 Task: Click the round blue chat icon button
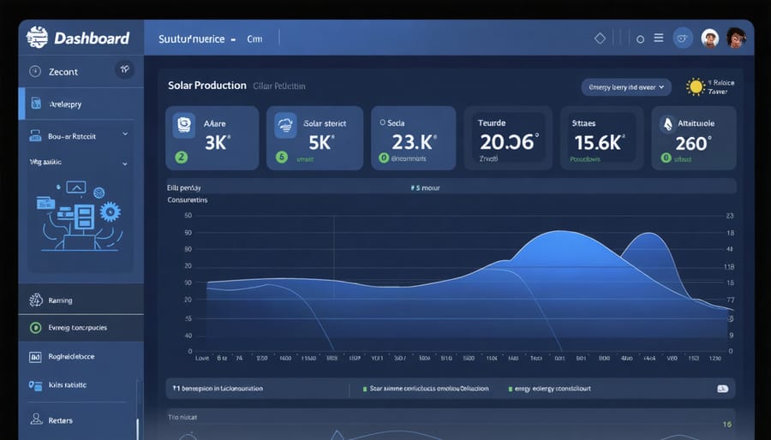click(x=683, y=39)
